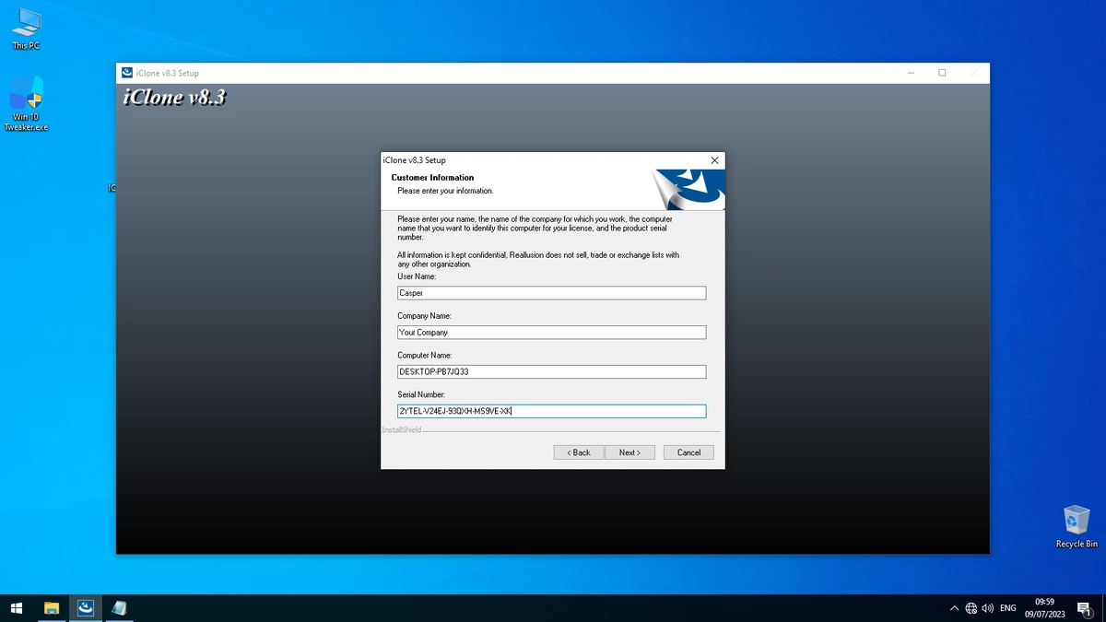Image resolution: width=1106 pixels, height=622 pixels.
Task: Open network status tray icon
Action: click(971, 608)
